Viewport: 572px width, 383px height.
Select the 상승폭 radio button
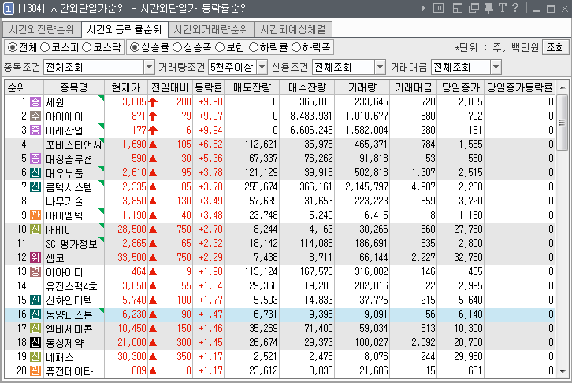point(177,47)
